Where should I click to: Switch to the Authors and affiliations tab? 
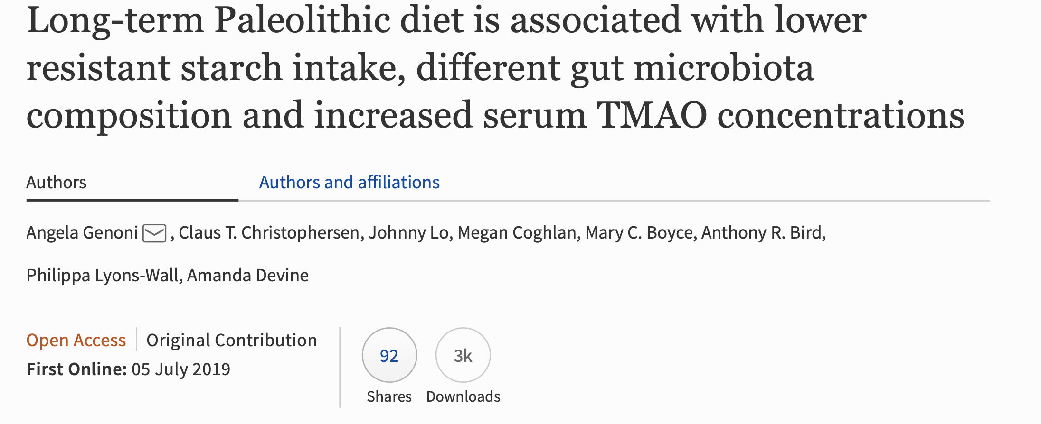[x=349, y=182]
